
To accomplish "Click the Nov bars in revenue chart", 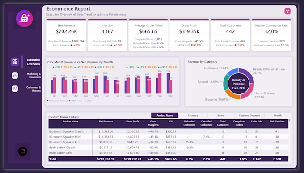I will (159, 84).
